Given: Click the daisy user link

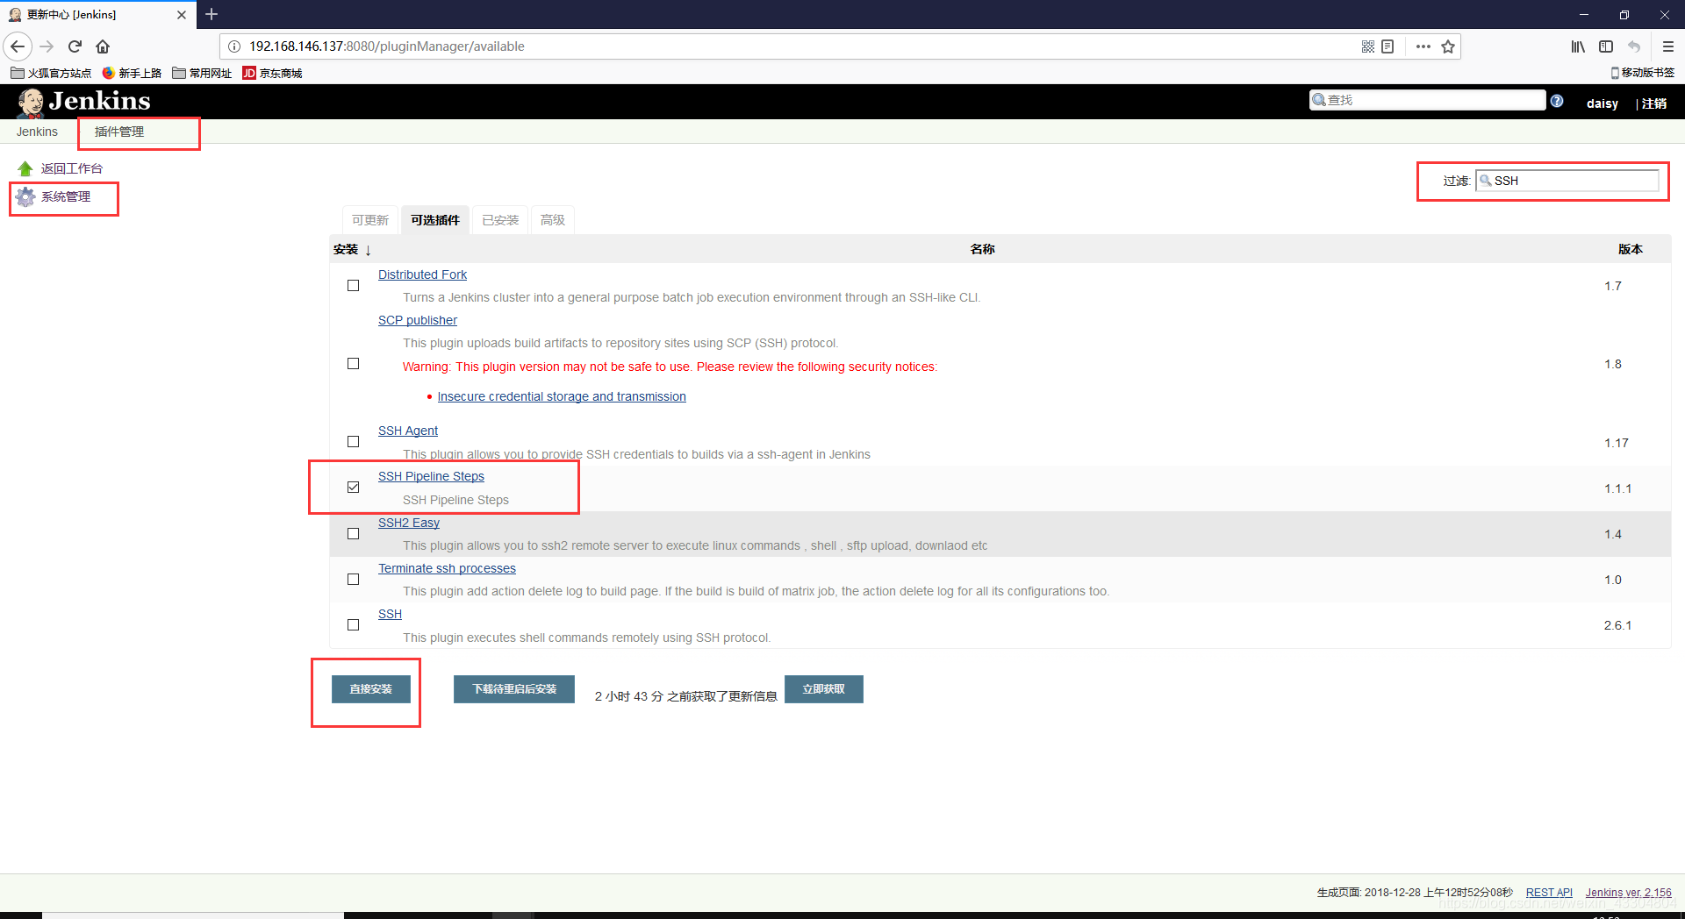Looking at the screenshot, I should [x=1603, y=103].
